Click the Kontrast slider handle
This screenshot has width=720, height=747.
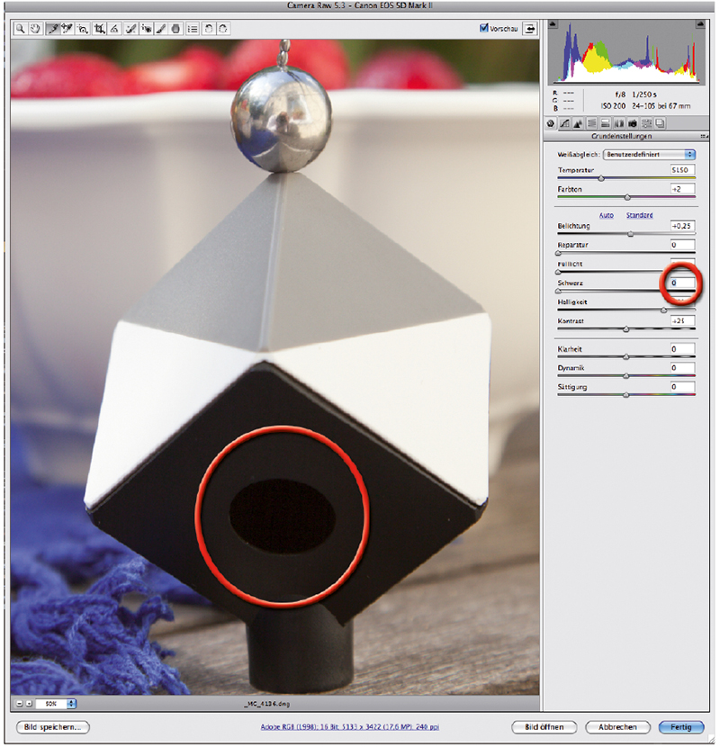click(626, 329)
